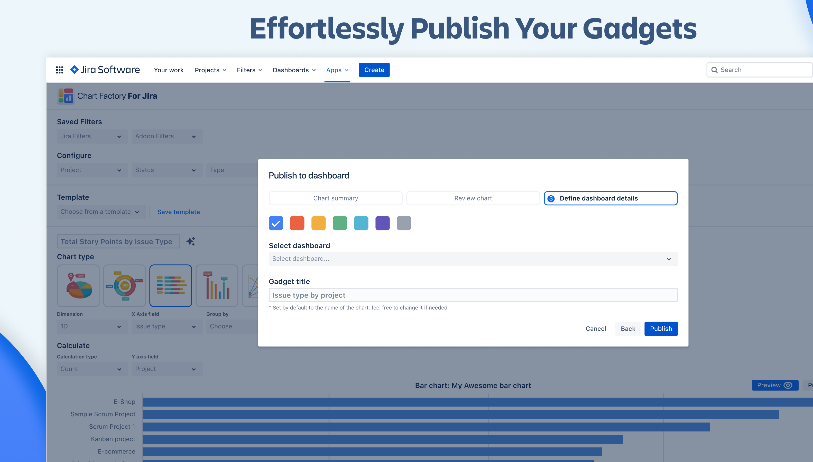Select the horizontal bar chart type thumbnail
The image size is (813, 462).
tap(171, 286)
